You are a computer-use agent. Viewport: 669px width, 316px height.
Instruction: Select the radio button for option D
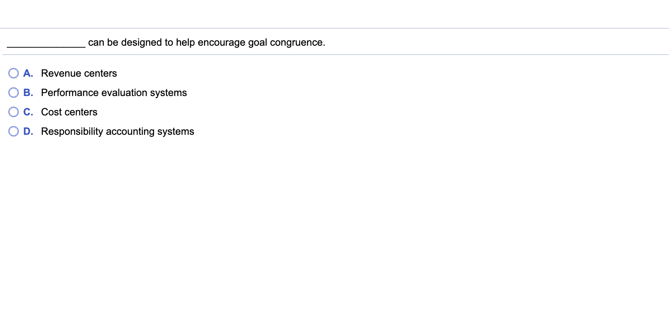click(x=14, y=131)
